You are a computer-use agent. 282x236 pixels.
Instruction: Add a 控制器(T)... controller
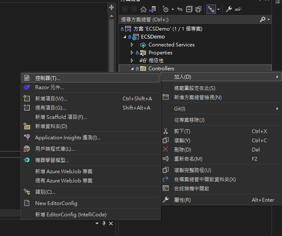pos(90,78)
